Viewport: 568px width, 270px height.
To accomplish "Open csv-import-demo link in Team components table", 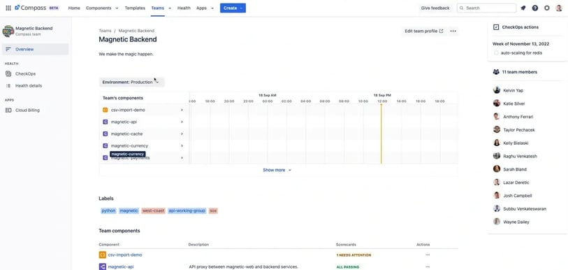I will 125,255.
